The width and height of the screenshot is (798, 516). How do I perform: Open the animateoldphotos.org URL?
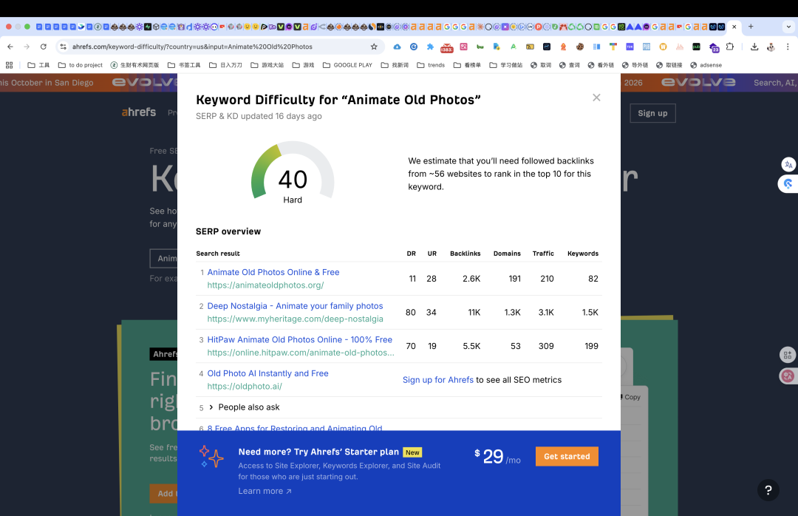pos(265,285)
